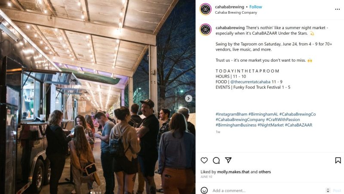This screenshot has width=344, height=194.
Task: Open comments with the speech bubble icon
Action: (216, 160)
